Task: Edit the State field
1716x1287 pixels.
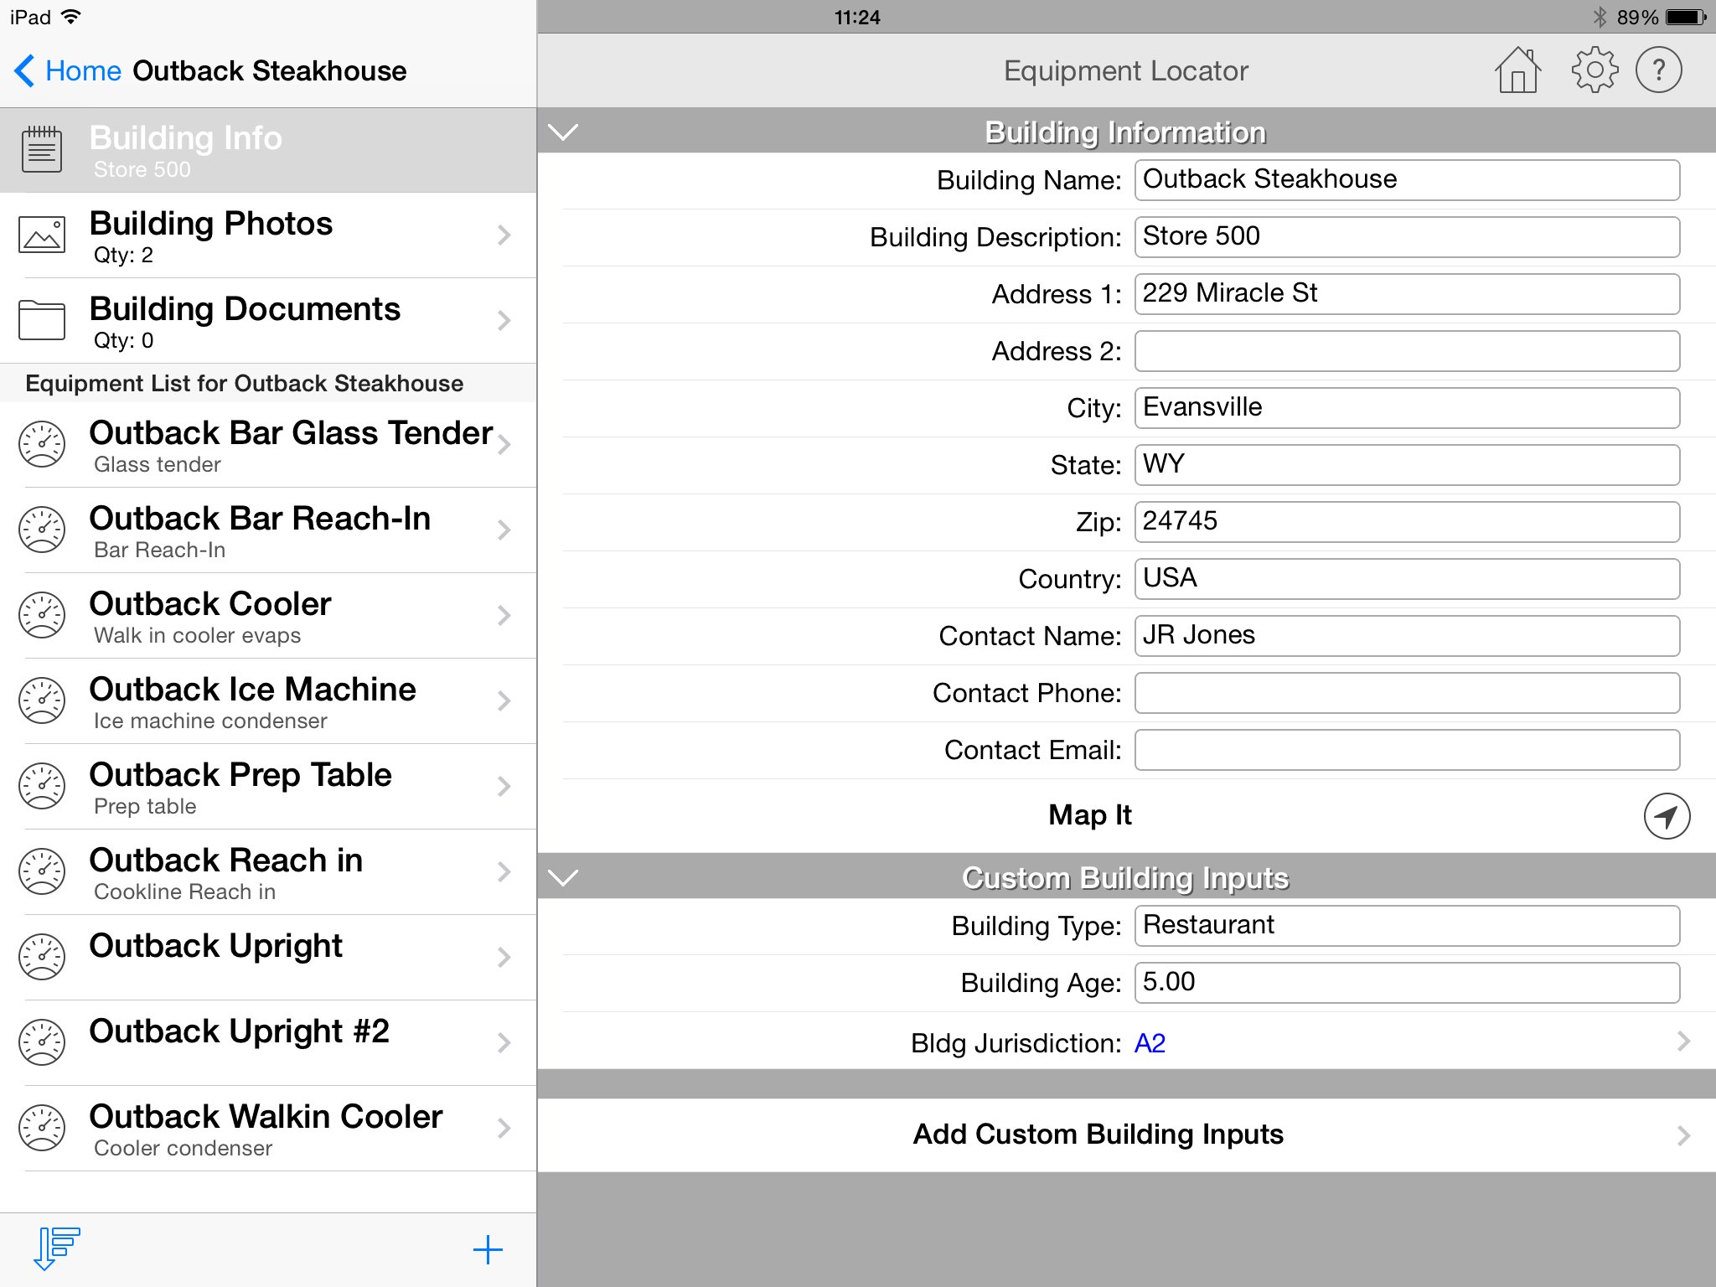Action: (x=1407, y=465)
